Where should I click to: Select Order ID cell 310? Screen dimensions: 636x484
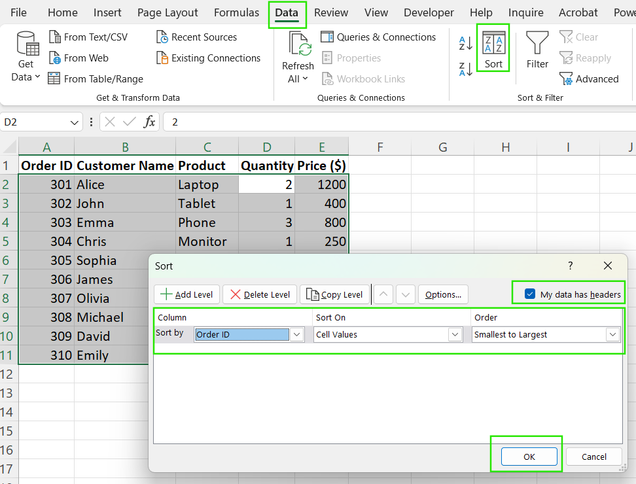point(46,355)
